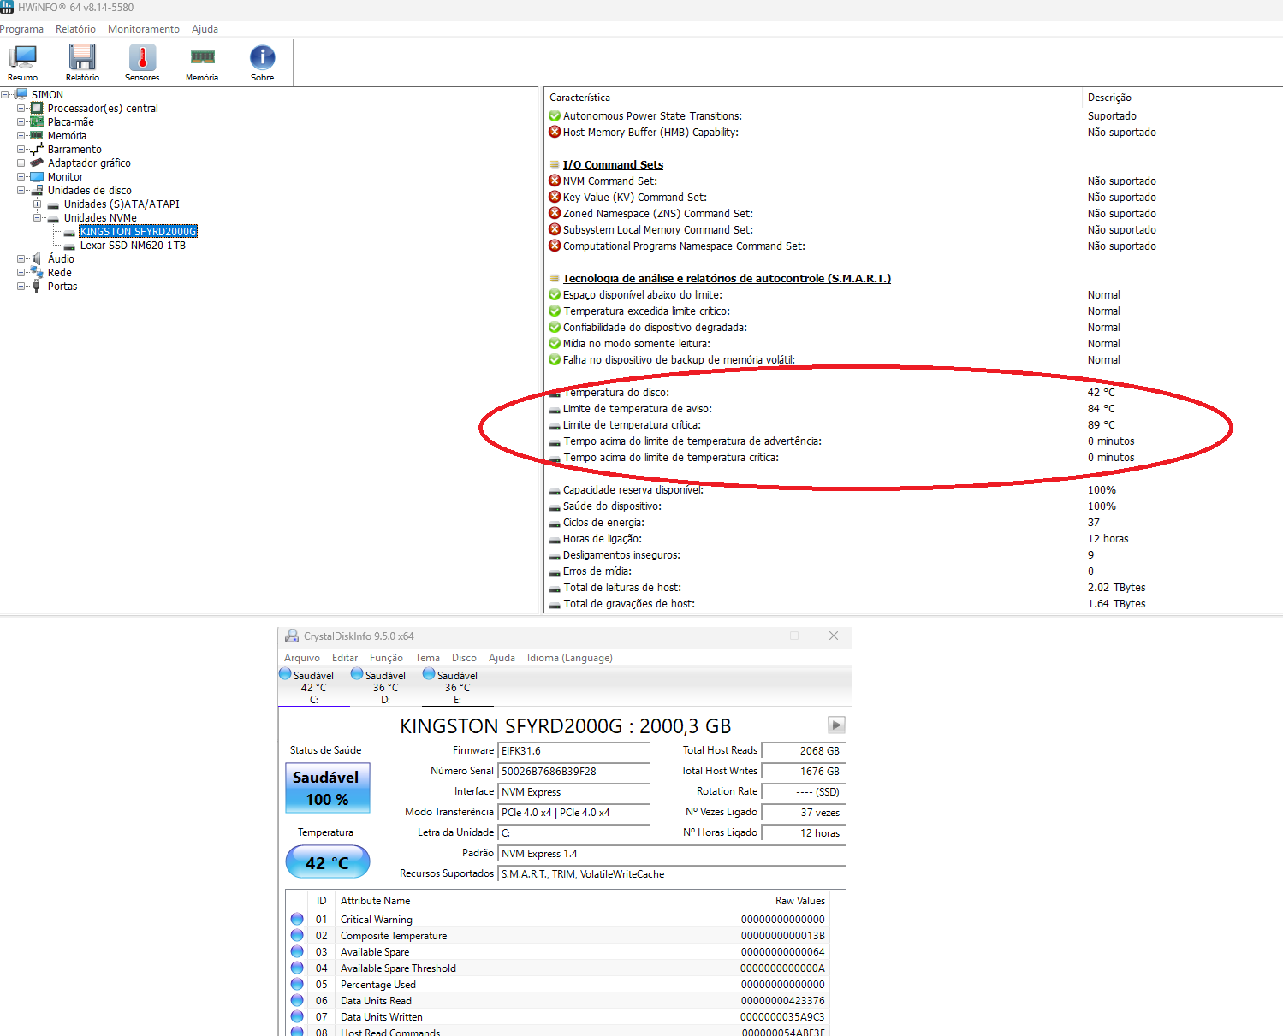Expand the Monitor tree node

(x=21, y=177)
